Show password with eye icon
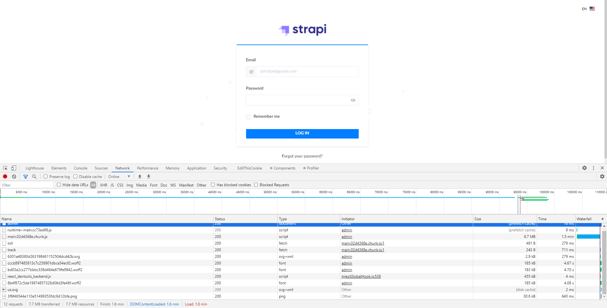The width and height of the screenshot is (607, 308). click(353, 100)
